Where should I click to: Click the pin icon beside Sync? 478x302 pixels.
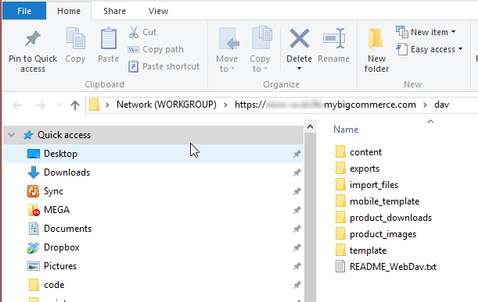[297, 191]
